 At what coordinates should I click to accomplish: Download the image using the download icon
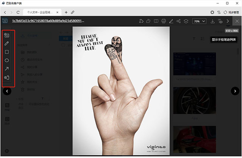213,21
